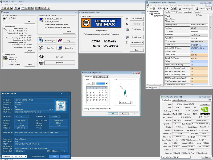Switch to Időzóna tab in date dialog

click(96, 77)
